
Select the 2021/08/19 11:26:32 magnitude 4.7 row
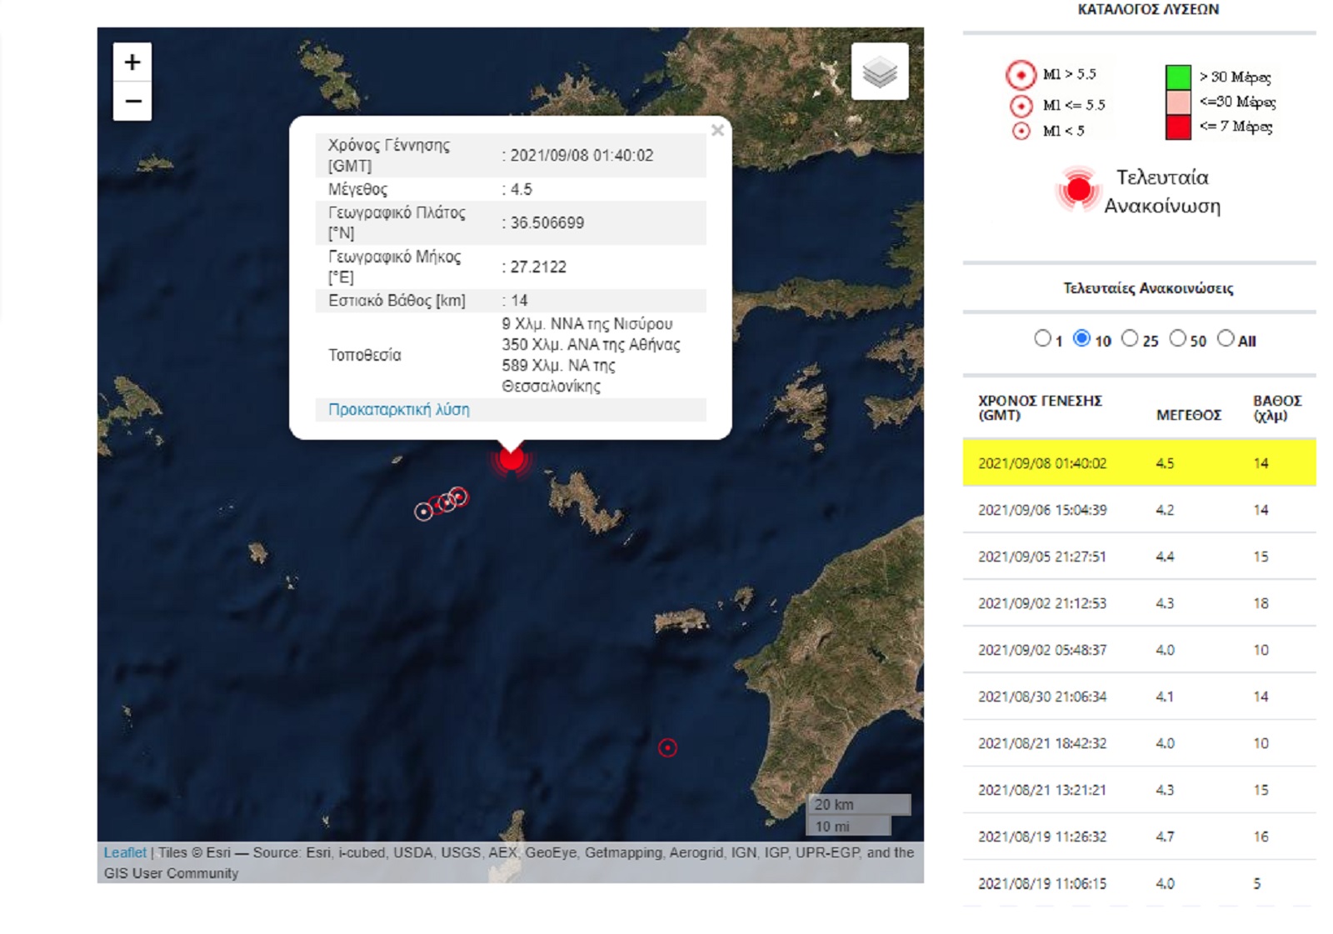[x=1138, y=837]
